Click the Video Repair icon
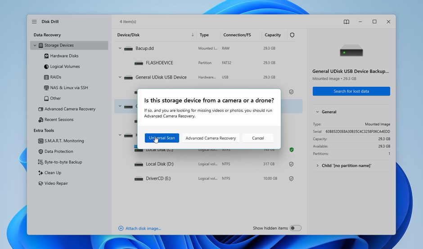 click(x=40, y=183)
